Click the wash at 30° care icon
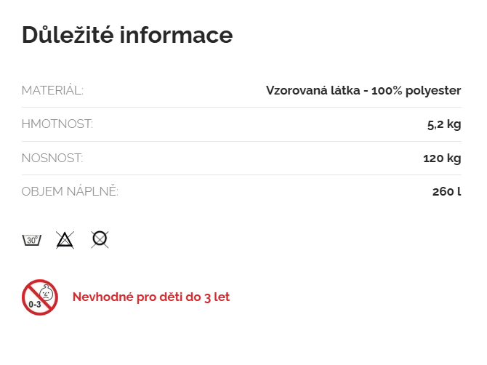The width and height of the screenshot is (487, 365). pos(31,240)
